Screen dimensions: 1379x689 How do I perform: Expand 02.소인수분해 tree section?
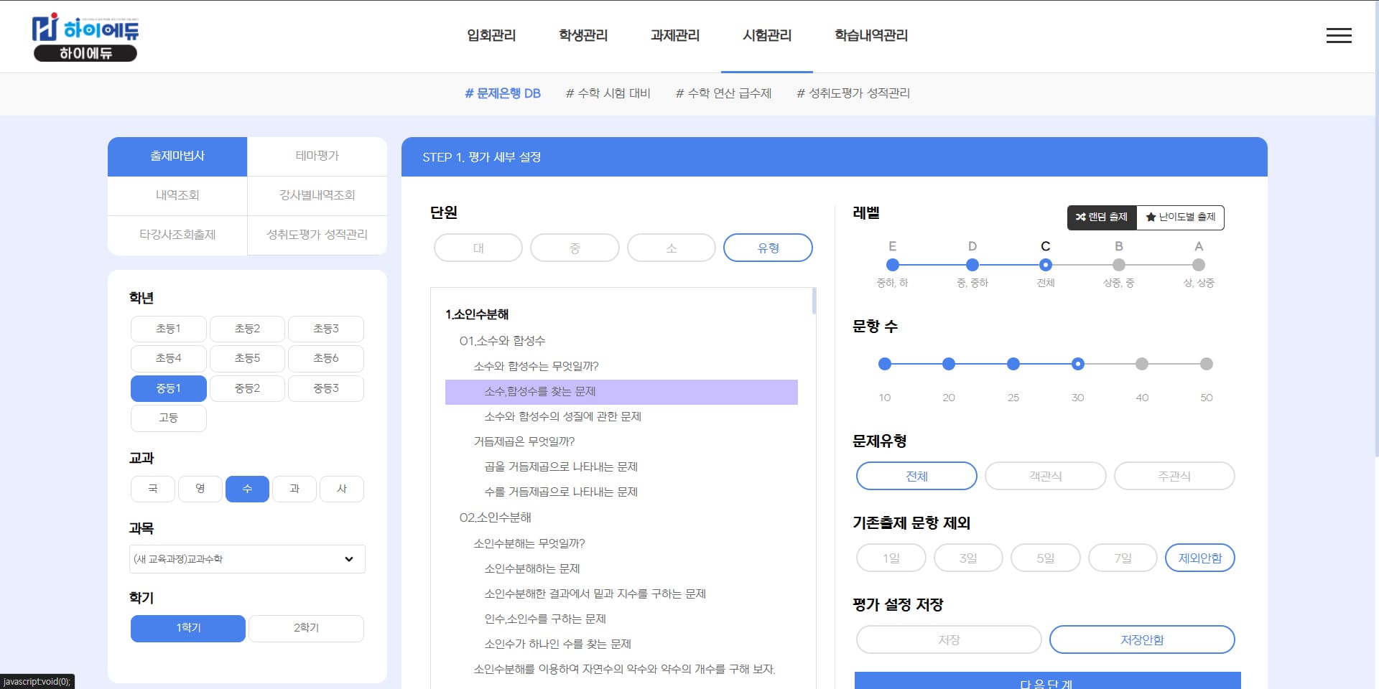coord(495,517)
